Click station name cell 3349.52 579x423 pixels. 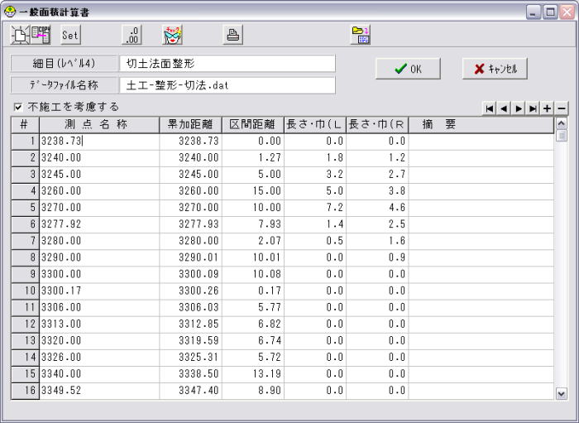coord(99,391)
